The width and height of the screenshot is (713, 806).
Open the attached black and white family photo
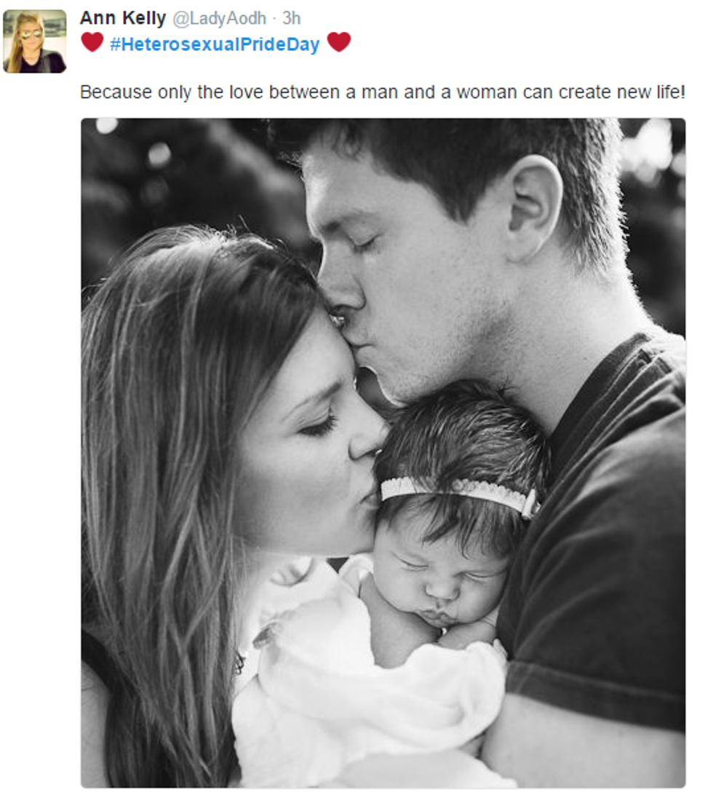(383, 453)
